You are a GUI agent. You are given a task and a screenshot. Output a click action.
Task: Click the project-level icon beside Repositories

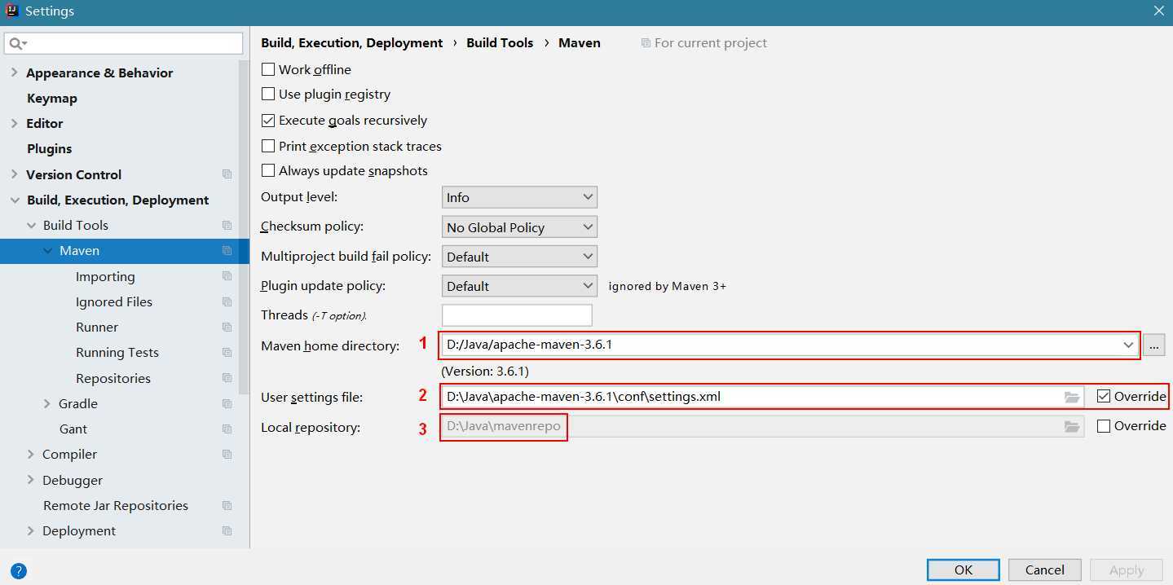coord(227,378)
